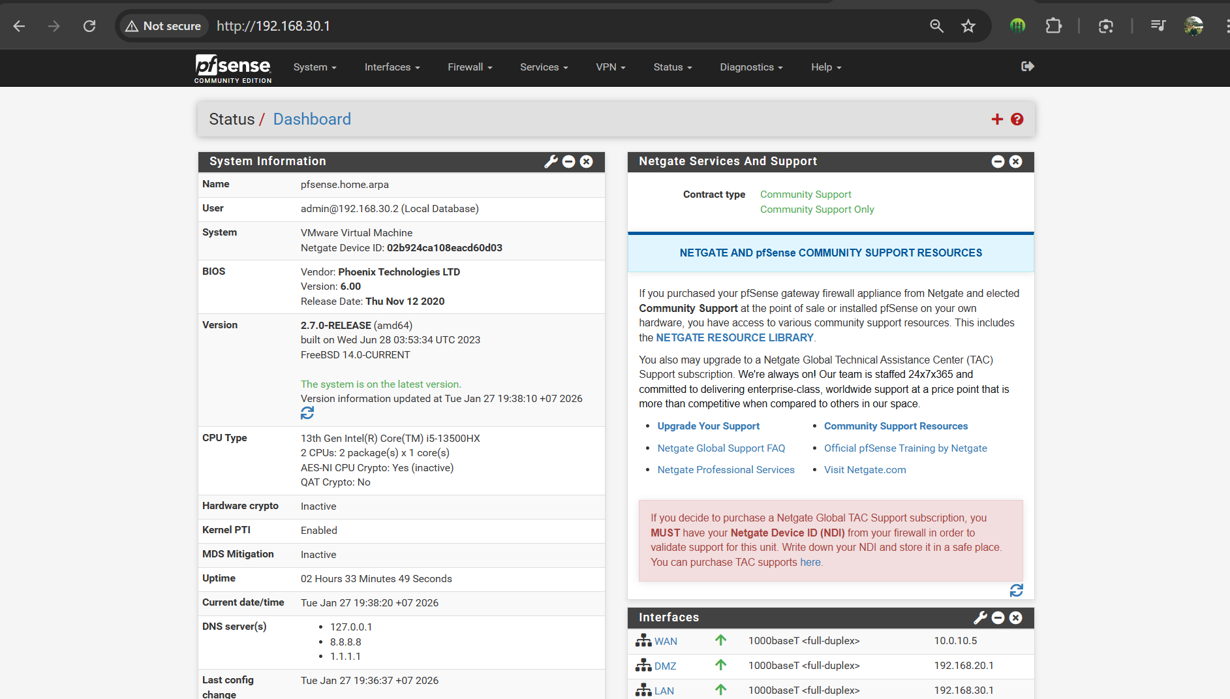Minimize the Netgate Services And Support widget
The image size is (1230, 699).
(x=998, y=162)
